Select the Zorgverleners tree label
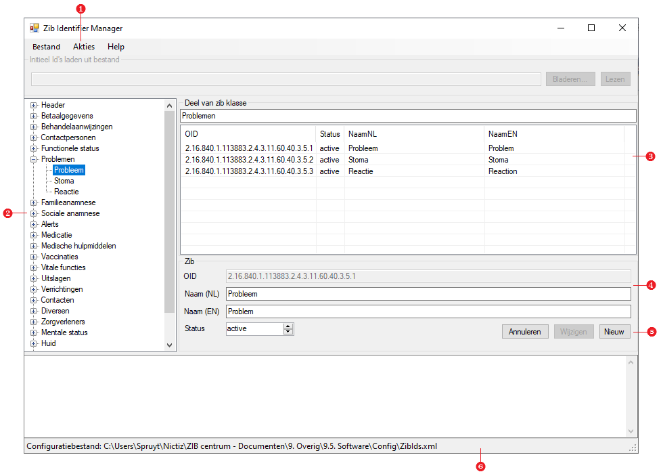661x474 pixels. (x=63, y=322)
